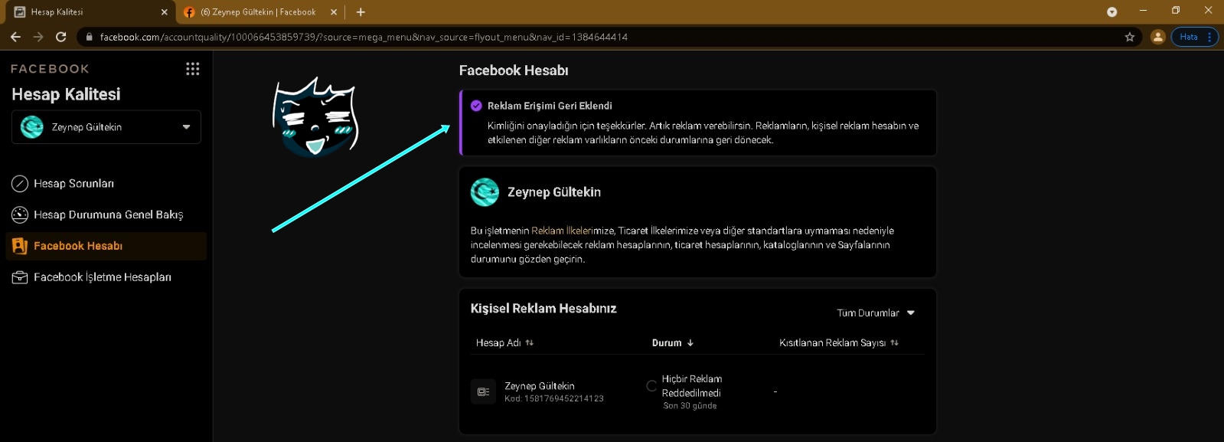Click the purple checkmark notification icon
The image size is (1224, 442).
(476, 106)
